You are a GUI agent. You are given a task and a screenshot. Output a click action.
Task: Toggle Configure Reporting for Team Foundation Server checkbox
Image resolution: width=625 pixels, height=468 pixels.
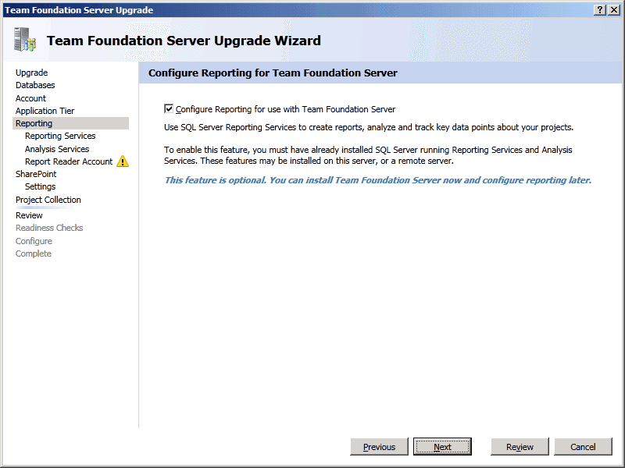169,109
